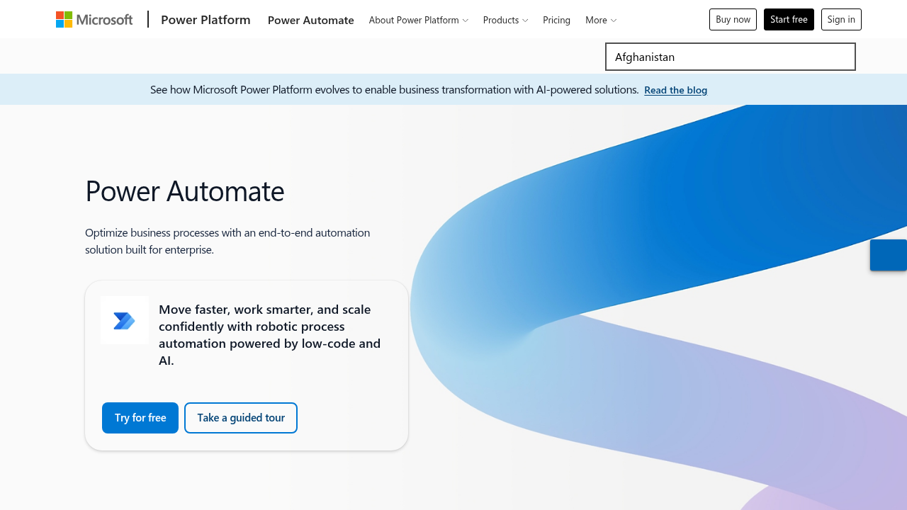Click the Afghanistan country input field
Image resolution: width=907 pixels, height=510 pixels.
pyautogui.click(x=731, y=57)
